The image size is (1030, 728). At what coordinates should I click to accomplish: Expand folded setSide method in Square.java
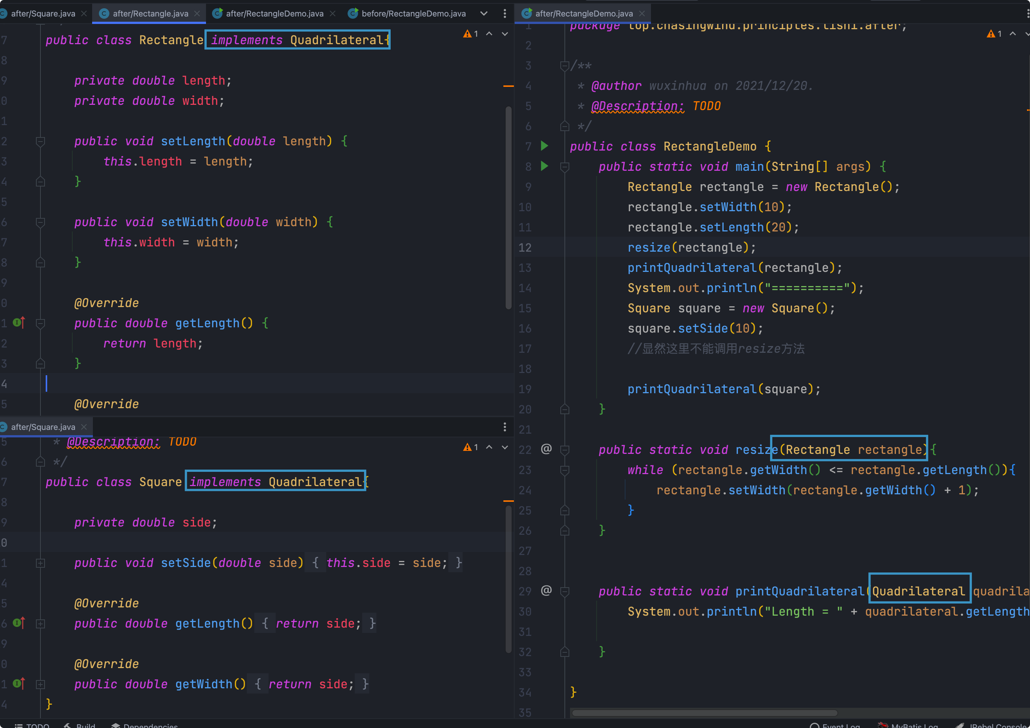point(40,563)
